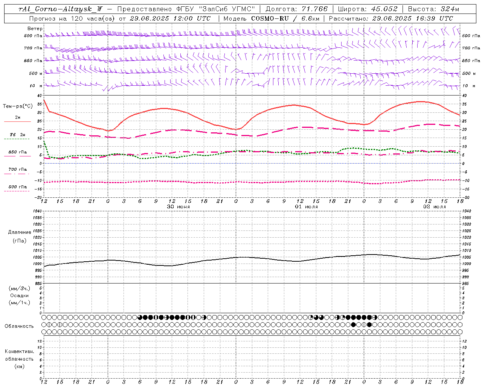
Task: Click the Рассчитано: 29.06.2025 16:39 UTC timestamp
Action: [391, 18]
